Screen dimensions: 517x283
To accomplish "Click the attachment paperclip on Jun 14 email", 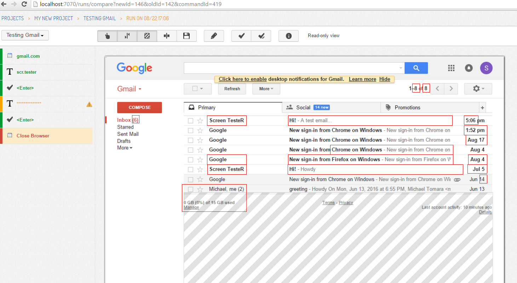I will point(457,180).
